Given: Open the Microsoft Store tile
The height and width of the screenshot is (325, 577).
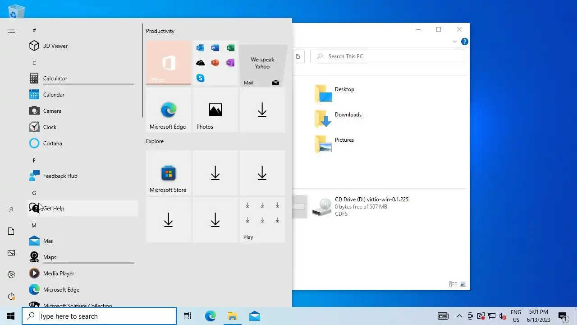Looking at the screenshot, I should pyautogui.click(x=169, y=173).
